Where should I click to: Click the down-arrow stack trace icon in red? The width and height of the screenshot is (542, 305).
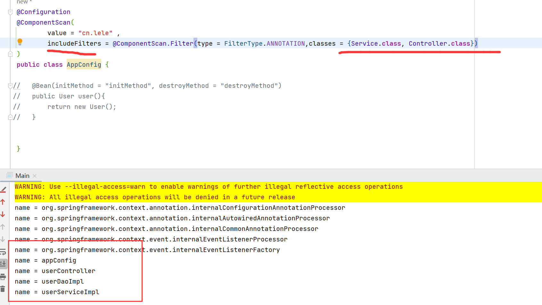point(3,214)
